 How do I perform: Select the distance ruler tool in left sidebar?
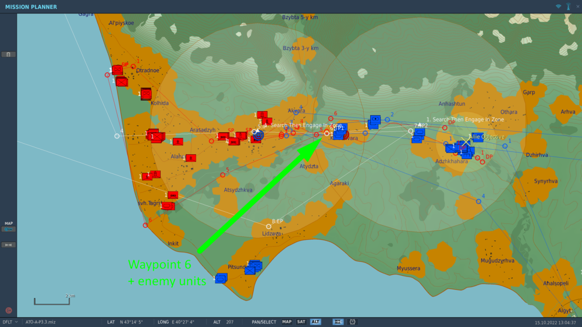8,245
